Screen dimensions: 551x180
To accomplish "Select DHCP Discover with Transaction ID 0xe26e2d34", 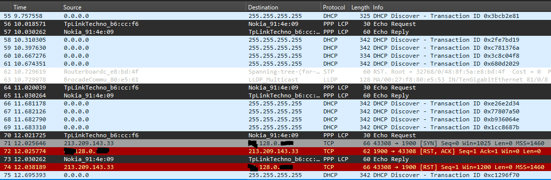I will point(275,103).
